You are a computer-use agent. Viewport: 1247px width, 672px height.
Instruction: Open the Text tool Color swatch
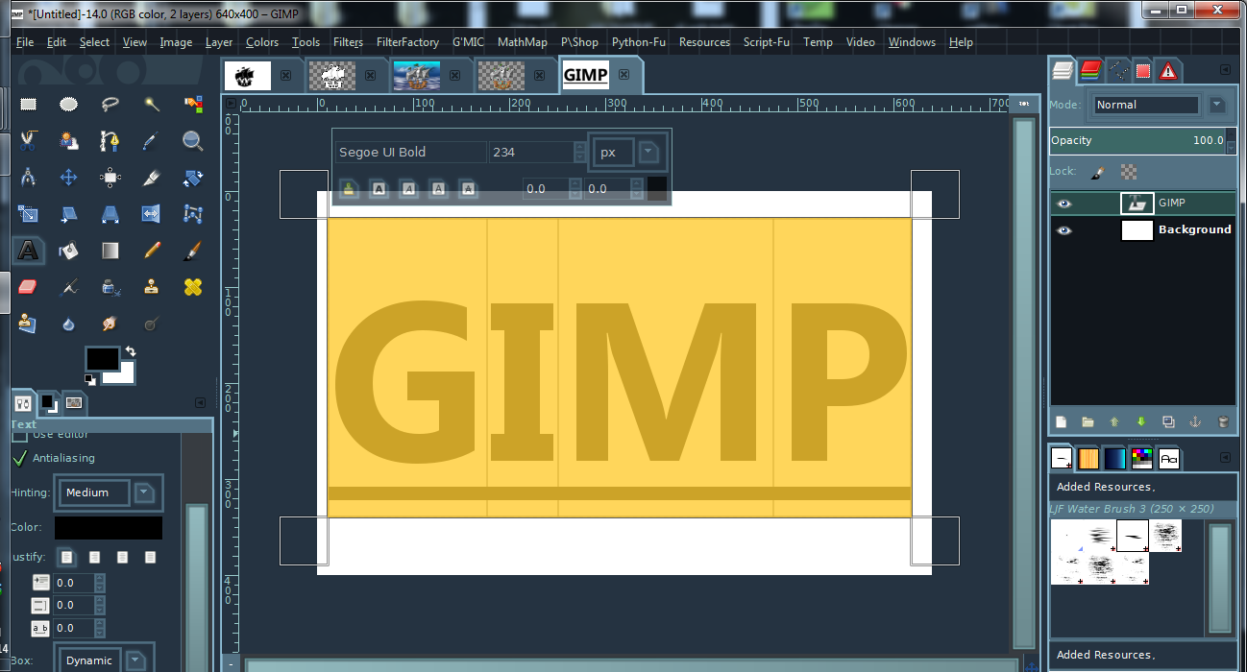pos(109,527)
